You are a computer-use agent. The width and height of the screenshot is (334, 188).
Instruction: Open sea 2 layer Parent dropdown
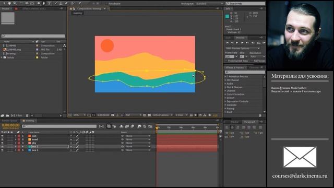tap(138, 147)
